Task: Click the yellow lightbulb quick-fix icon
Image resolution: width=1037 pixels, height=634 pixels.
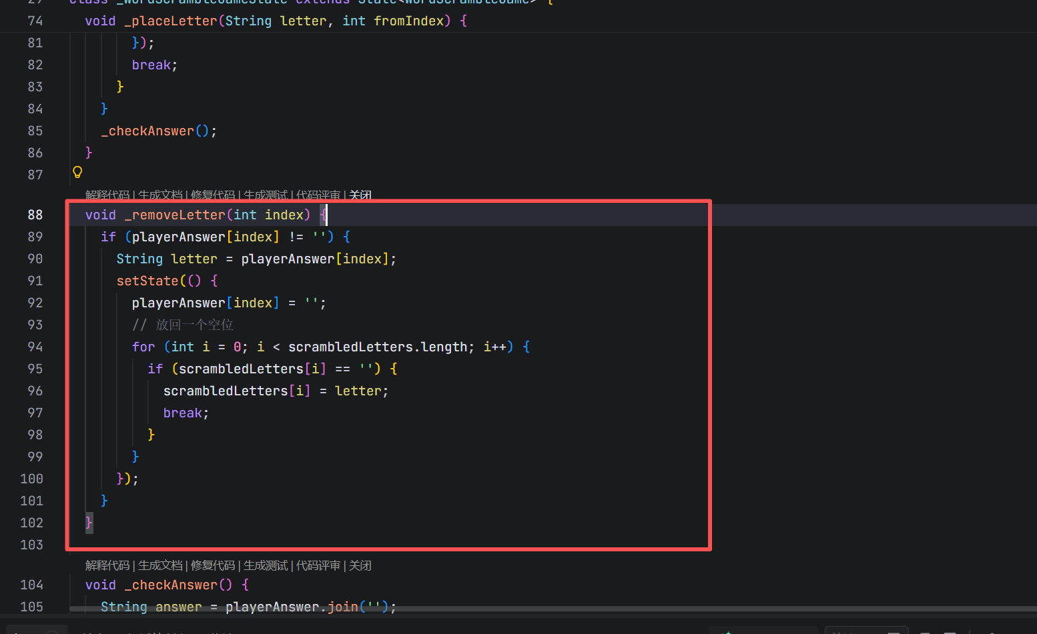Action: [77, 173]
